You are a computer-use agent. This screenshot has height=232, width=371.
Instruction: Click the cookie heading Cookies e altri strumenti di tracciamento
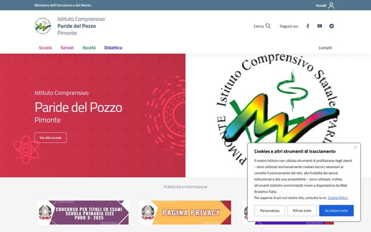295,151
